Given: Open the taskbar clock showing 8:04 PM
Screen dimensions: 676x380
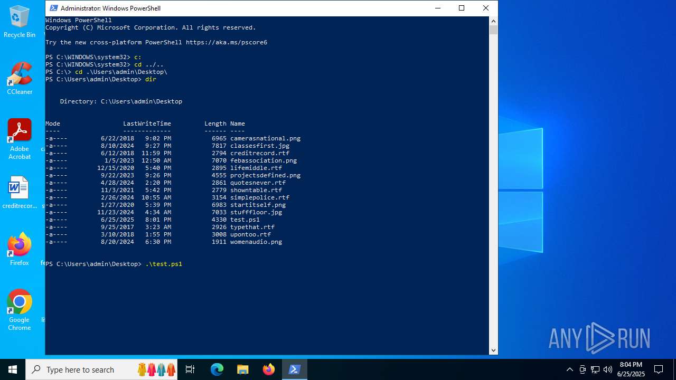Looking at the screenshot, I should 631,369.
